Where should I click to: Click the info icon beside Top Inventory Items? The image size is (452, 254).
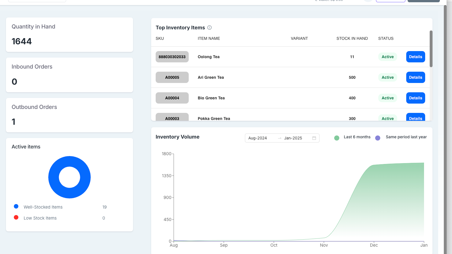click(209, 28)
